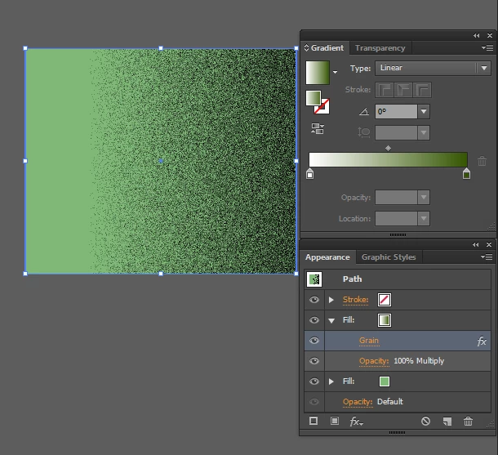
Task: Click the Stroke none color swatch
Action: tap(385, 300)
